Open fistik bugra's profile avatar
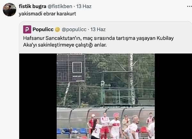Screen dimensions: 192x139 point(10,10)
